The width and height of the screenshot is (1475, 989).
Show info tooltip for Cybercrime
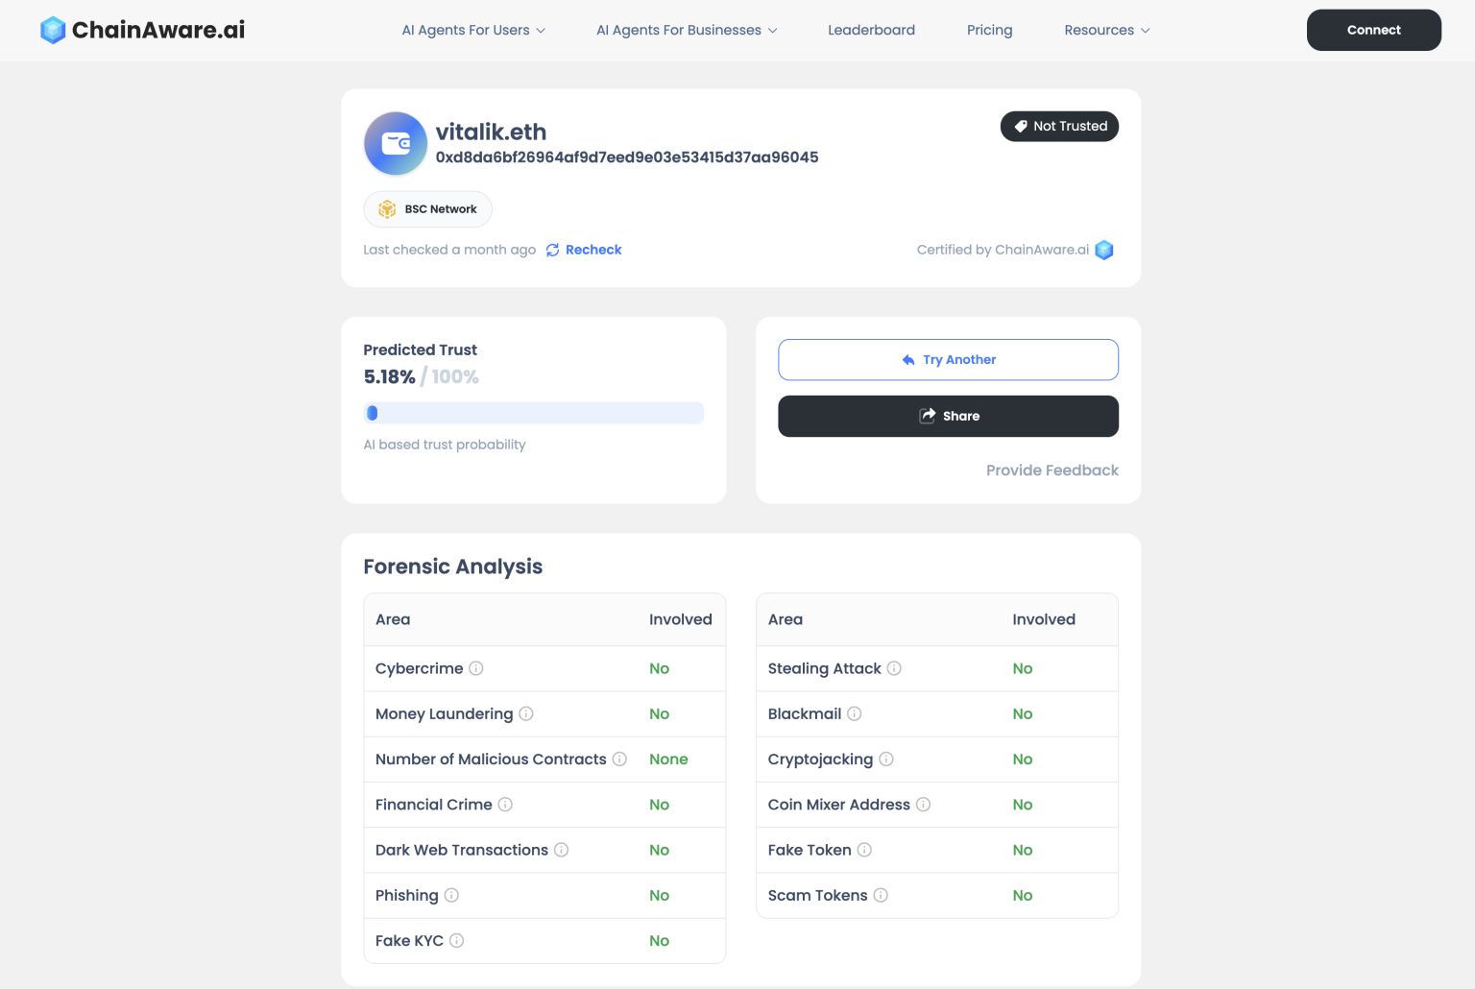pyautogui.click(x=476, y=668)
